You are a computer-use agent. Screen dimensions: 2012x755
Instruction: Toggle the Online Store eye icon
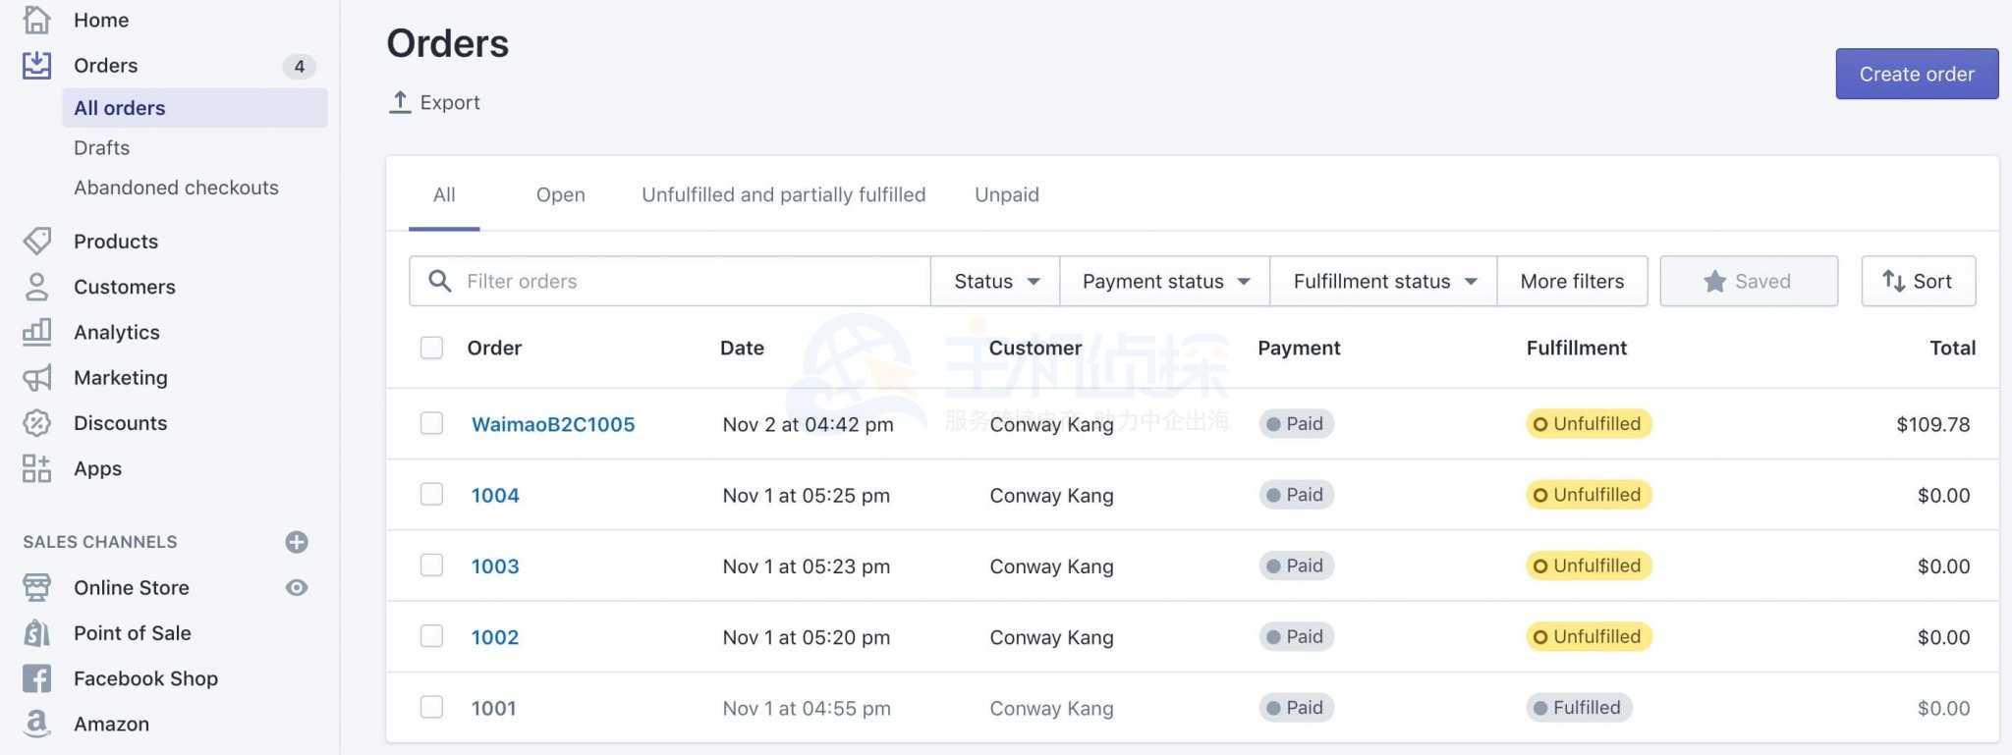tap(297, 587)
